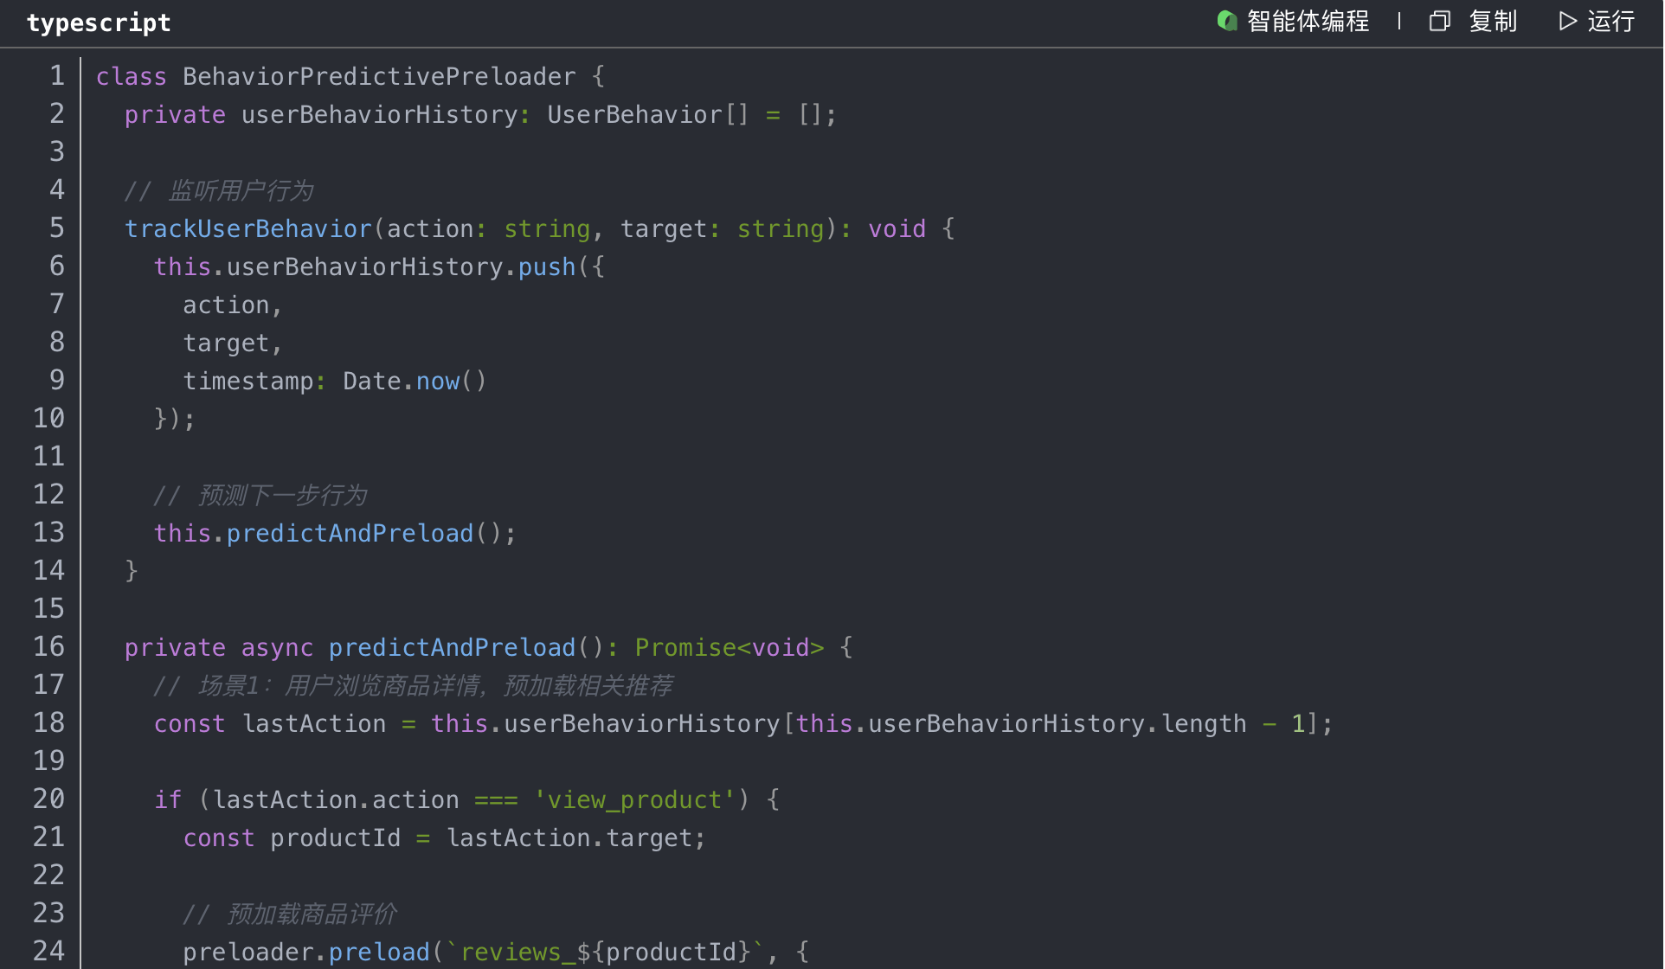Place cursor on BehaviorPredictivePreloader class name
This screenshot has height=969, width=1665.
[378, 76]
